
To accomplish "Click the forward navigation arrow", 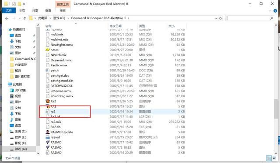I will click(x=14, y=18).
